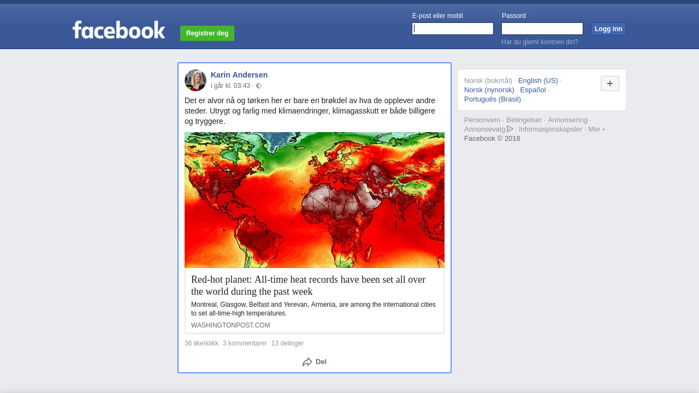Click the plus button for more languages
Viewport: 699px width, 393px height.
point(609,84)
